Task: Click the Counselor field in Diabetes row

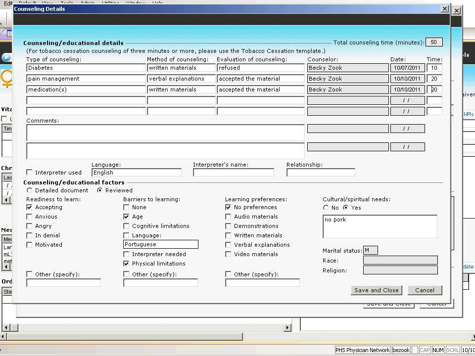Action: click(x=348, y=68)
